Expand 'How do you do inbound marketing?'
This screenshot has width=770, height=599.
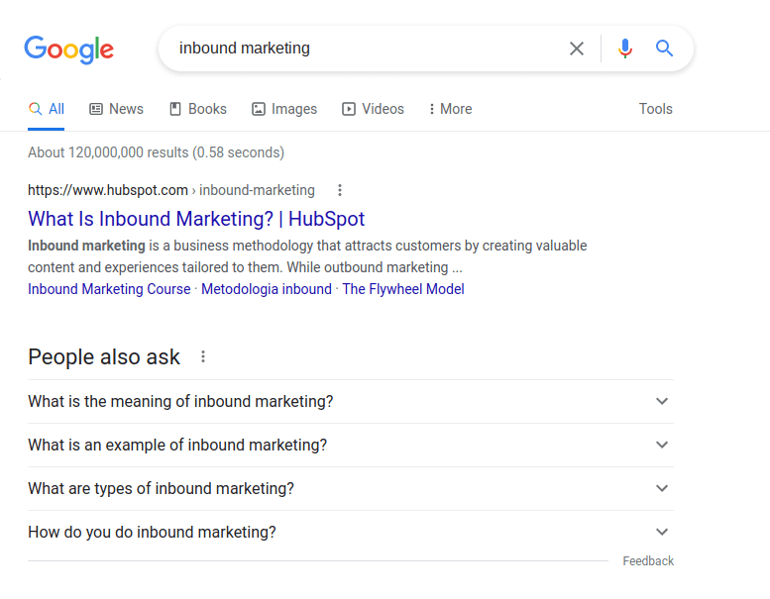coord(350,532)
